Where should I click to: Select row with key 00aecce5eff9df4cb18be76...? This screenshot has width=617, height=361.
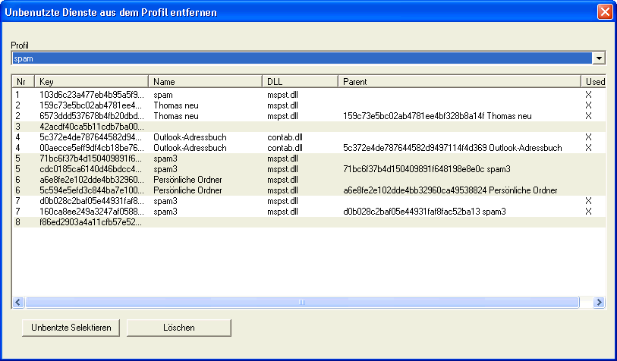(309, 148)
